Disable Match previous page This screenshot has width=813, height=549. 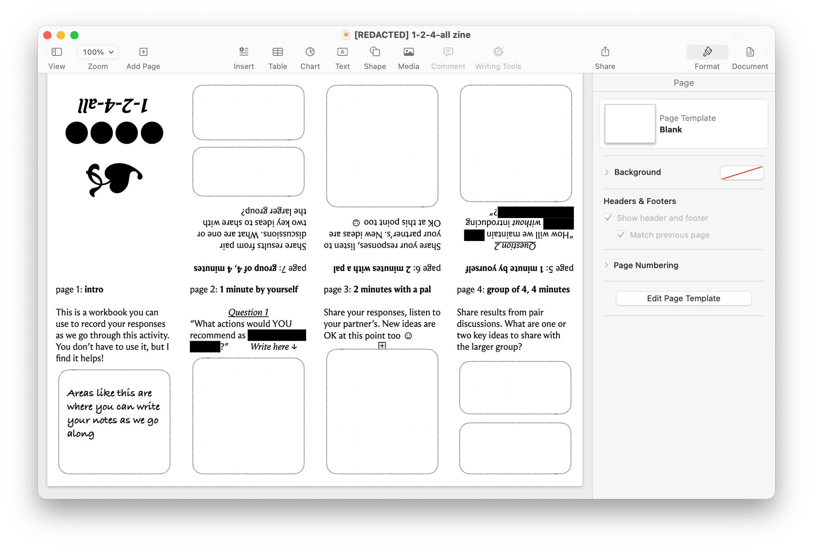coord(621,235)
